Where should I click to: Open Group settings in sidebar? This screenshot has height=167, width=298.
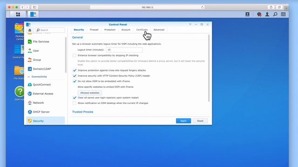pyautogui.click(x=46, y=60)
